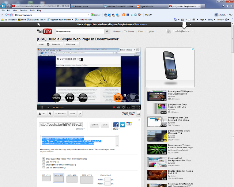Click the custom Width input field
This screenshot has height=187, width=234.
[x=107, y=180]
